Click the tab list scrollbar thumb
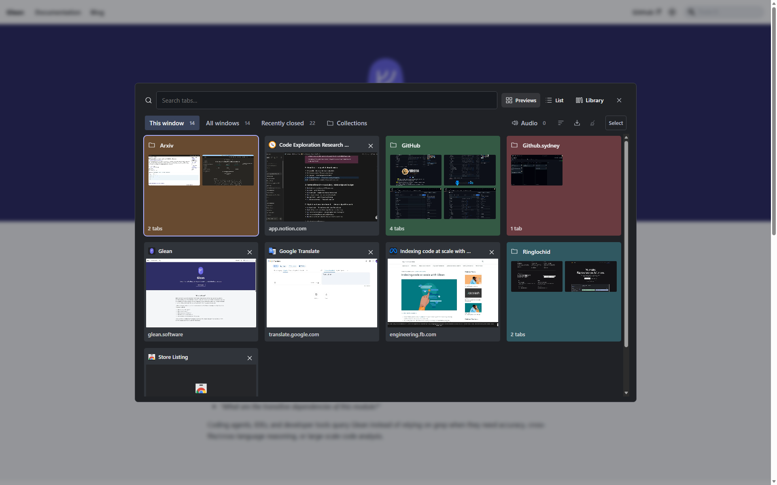This screenshot has height=485, width=777. click(626, 244)
